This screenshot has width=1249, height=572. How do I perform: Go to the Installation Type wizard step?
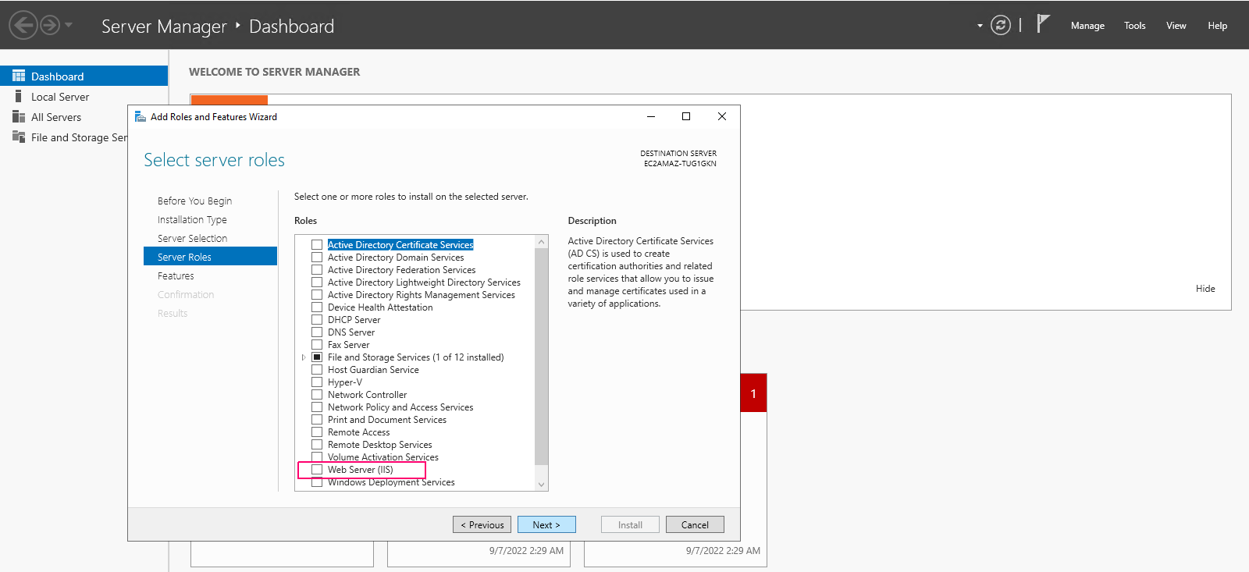pyautogui.click(x=192, y=219)
